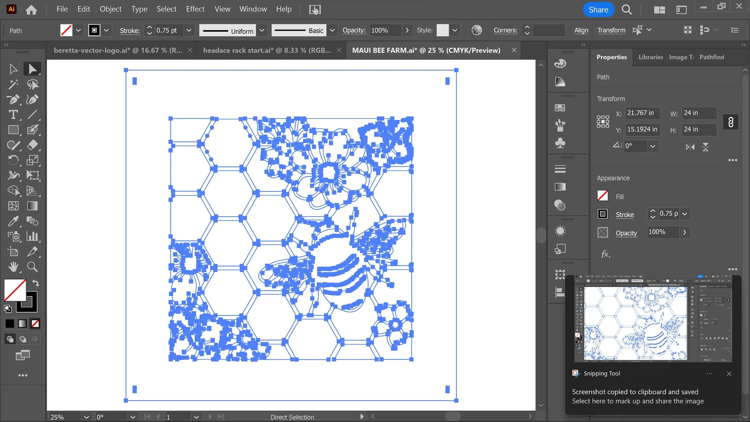This screenshot has width=750, height=422.
Task: Select the Rotate tool
Action: click(x=13, y=160)
